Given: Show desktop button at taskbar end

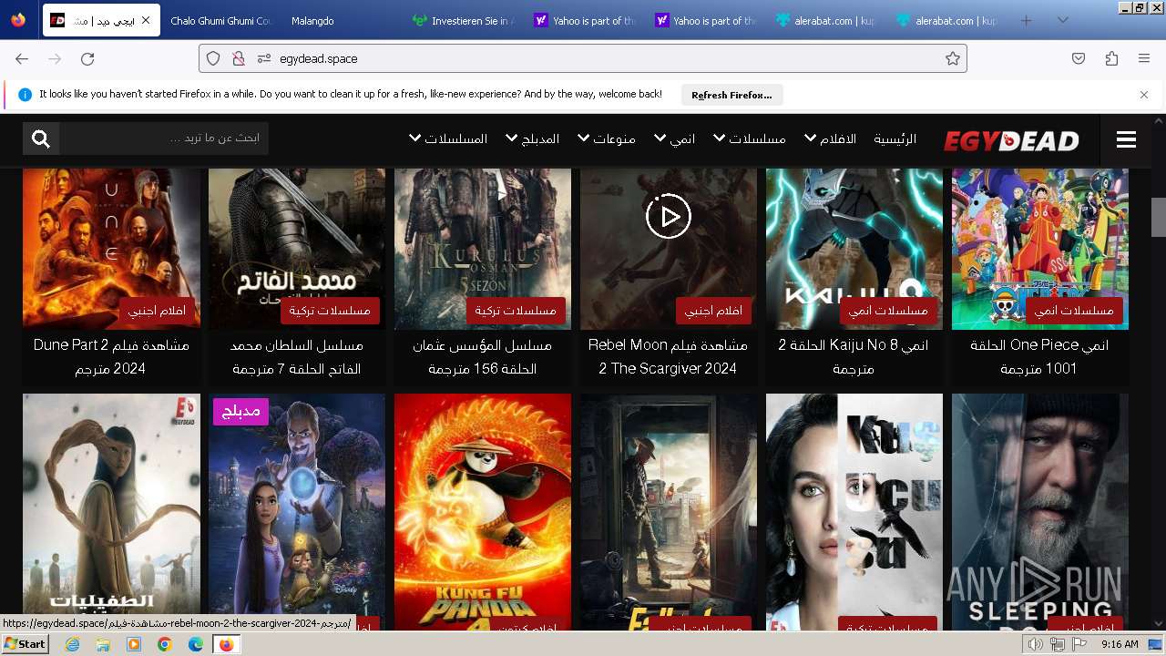Looking at the screenshot, I should (x=1156, y=644).
